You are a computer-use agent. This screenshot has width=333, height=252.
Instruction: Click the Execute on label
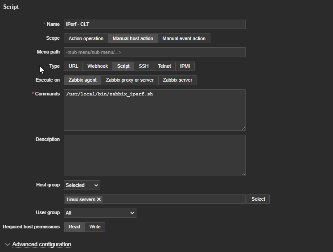pos(48,80)
